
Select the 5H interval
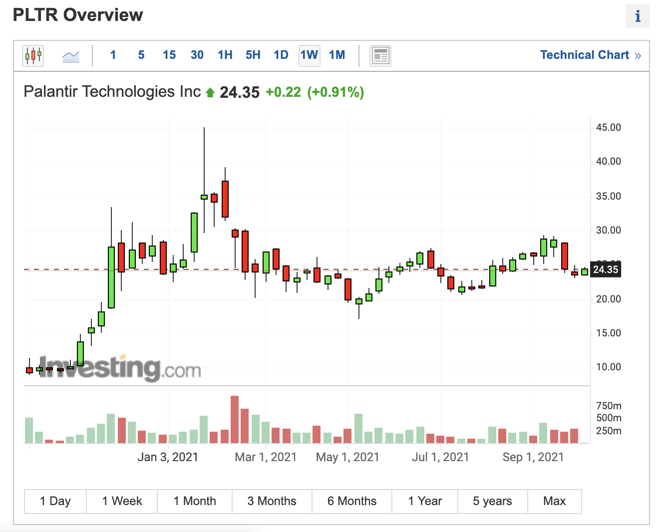[x=253, y=55]
